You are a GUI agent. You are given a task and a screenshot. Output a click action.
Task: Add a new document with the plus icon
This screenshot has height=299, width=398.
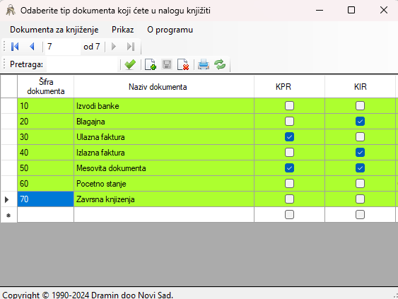pos(151,64)
